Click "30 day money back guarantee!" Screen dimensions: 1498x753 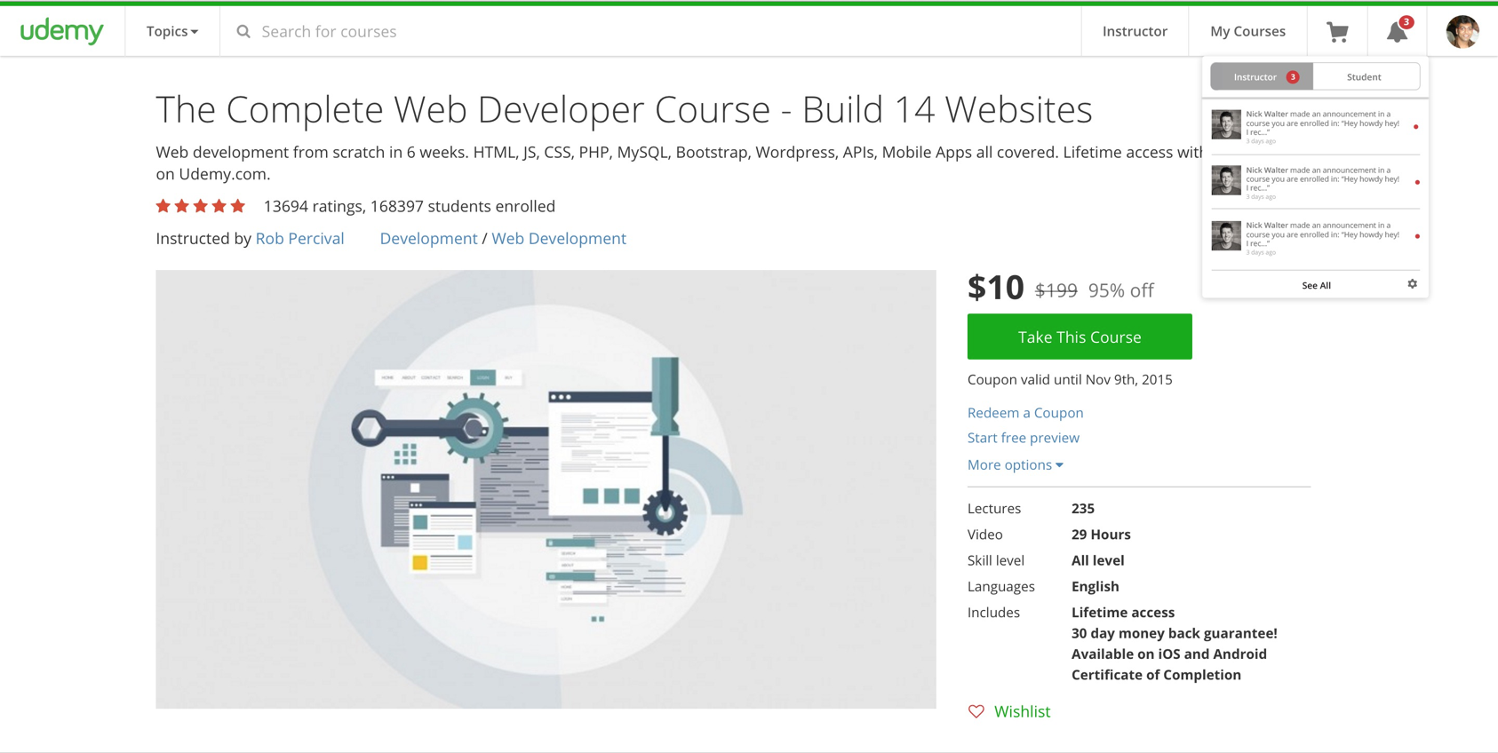click(1175, 633)
